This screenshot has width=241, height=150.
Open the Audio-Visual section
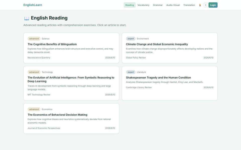click(173, 5)
